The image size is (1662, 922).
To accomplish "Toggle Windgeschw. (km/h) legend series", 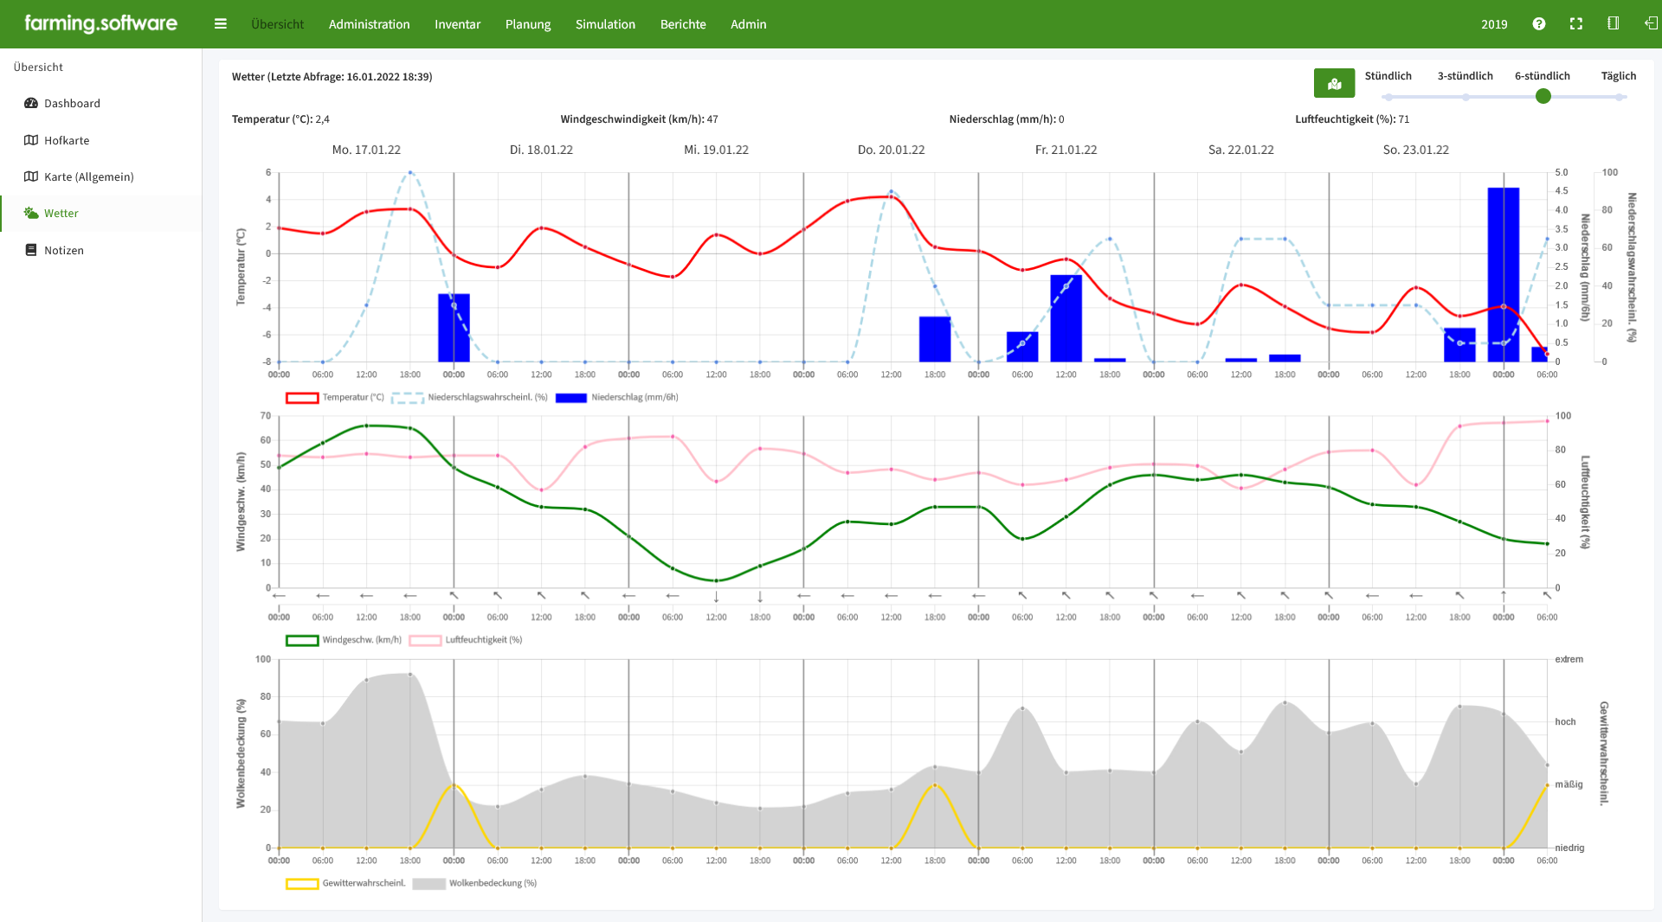I will [x=344, y=641].
